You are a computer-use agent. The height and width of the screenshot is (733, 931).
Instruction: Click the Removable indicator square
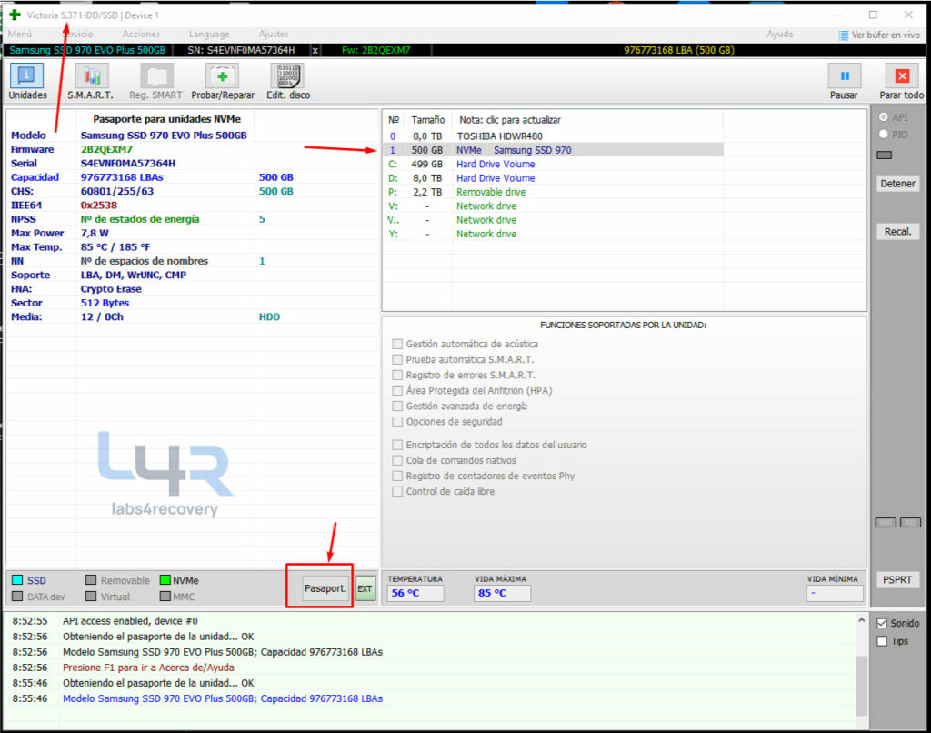(91, 579)
